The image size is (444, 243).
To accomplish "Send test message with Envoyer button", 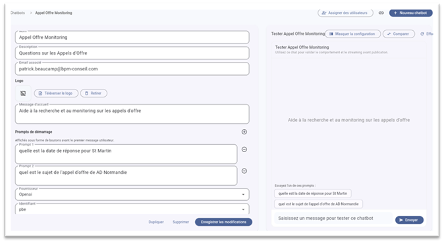I will tap(409, 220).
